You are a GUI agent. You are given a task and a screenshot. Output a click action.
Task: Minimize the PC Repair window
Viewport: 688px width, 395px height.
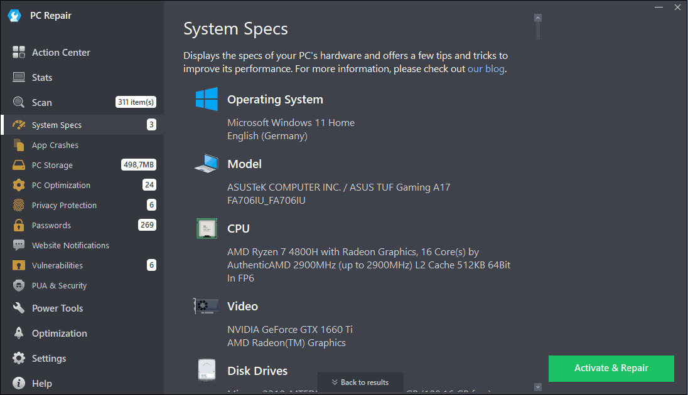pyautogui.click(x=658, y=8)
